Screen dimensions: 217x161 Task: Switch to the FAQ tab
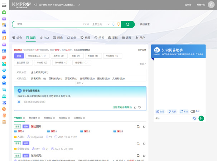click(x=44, y=38)
